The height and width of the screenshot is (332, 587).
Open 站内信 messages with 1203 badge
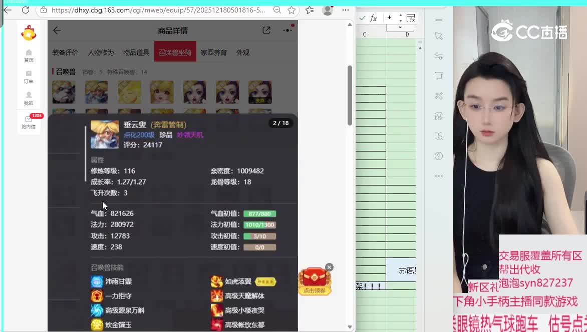coord(29,122)
